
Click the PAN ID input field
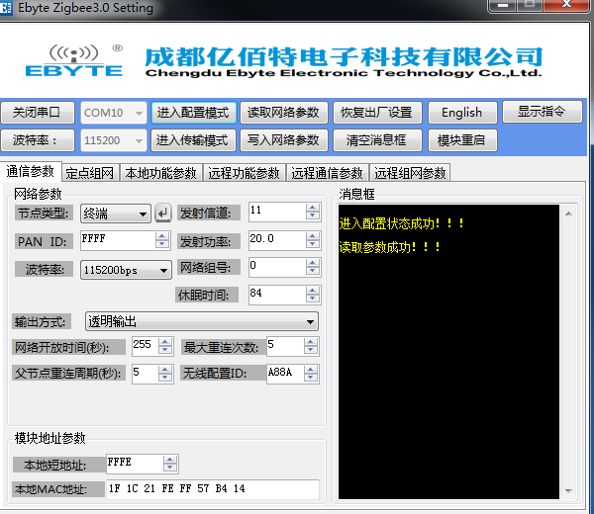[116, 240]
